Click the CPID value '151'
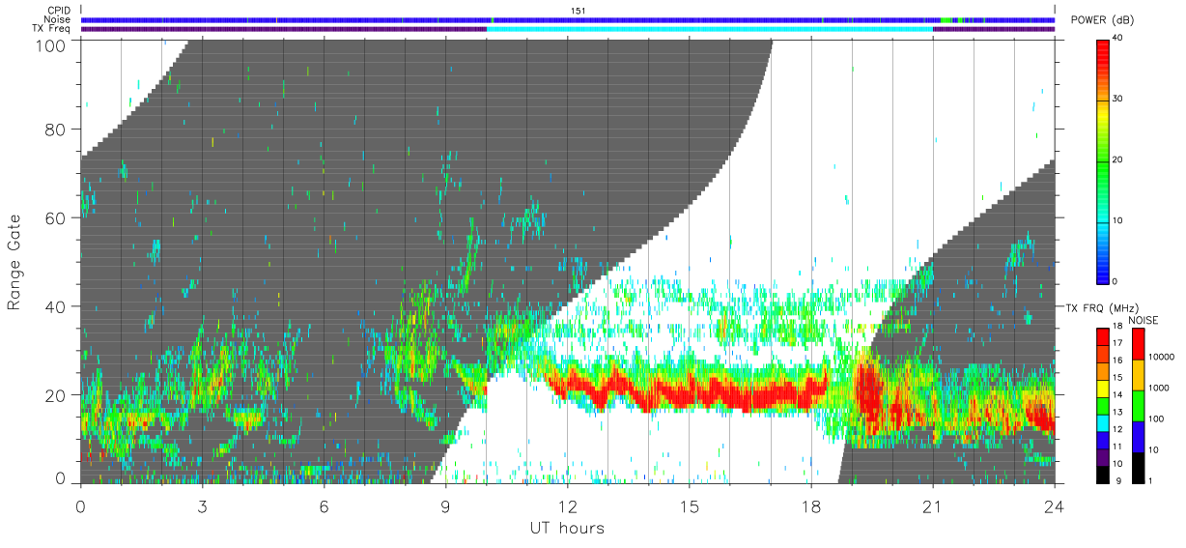1186x548 pixels. tap(579, 11)
